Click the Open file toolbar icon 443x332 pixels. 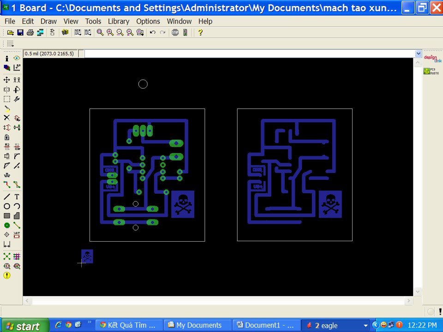(11, 32)
